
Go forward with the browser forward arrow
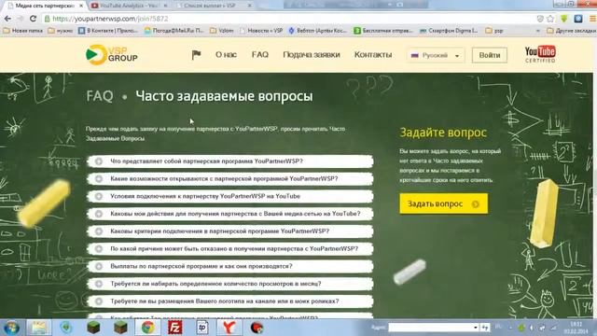[21, 19]
